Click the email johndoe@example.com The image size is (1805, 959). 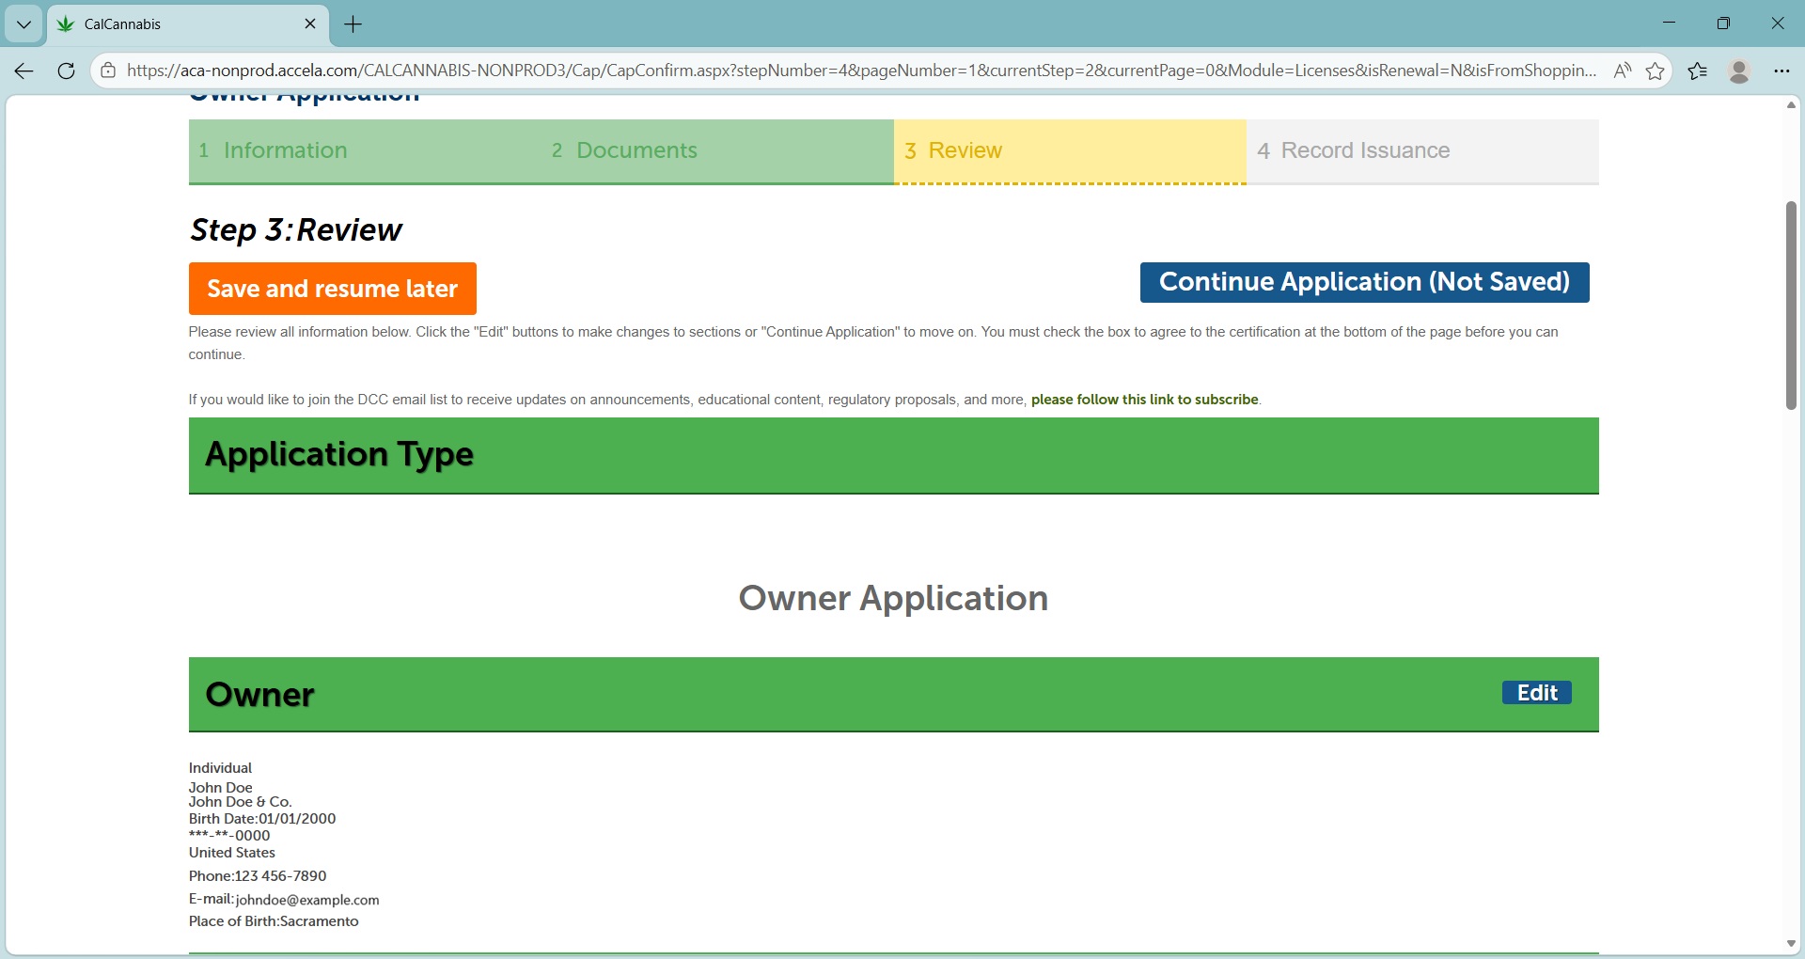(307, 900)
